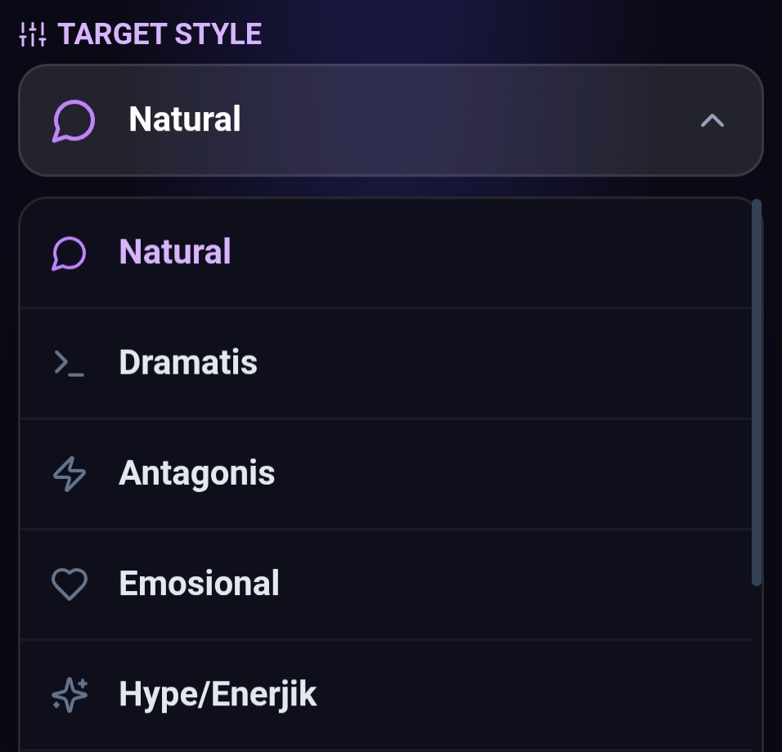
Task: Click the speech bubble icon in the selected style box
Action: [x=74, y=120]
